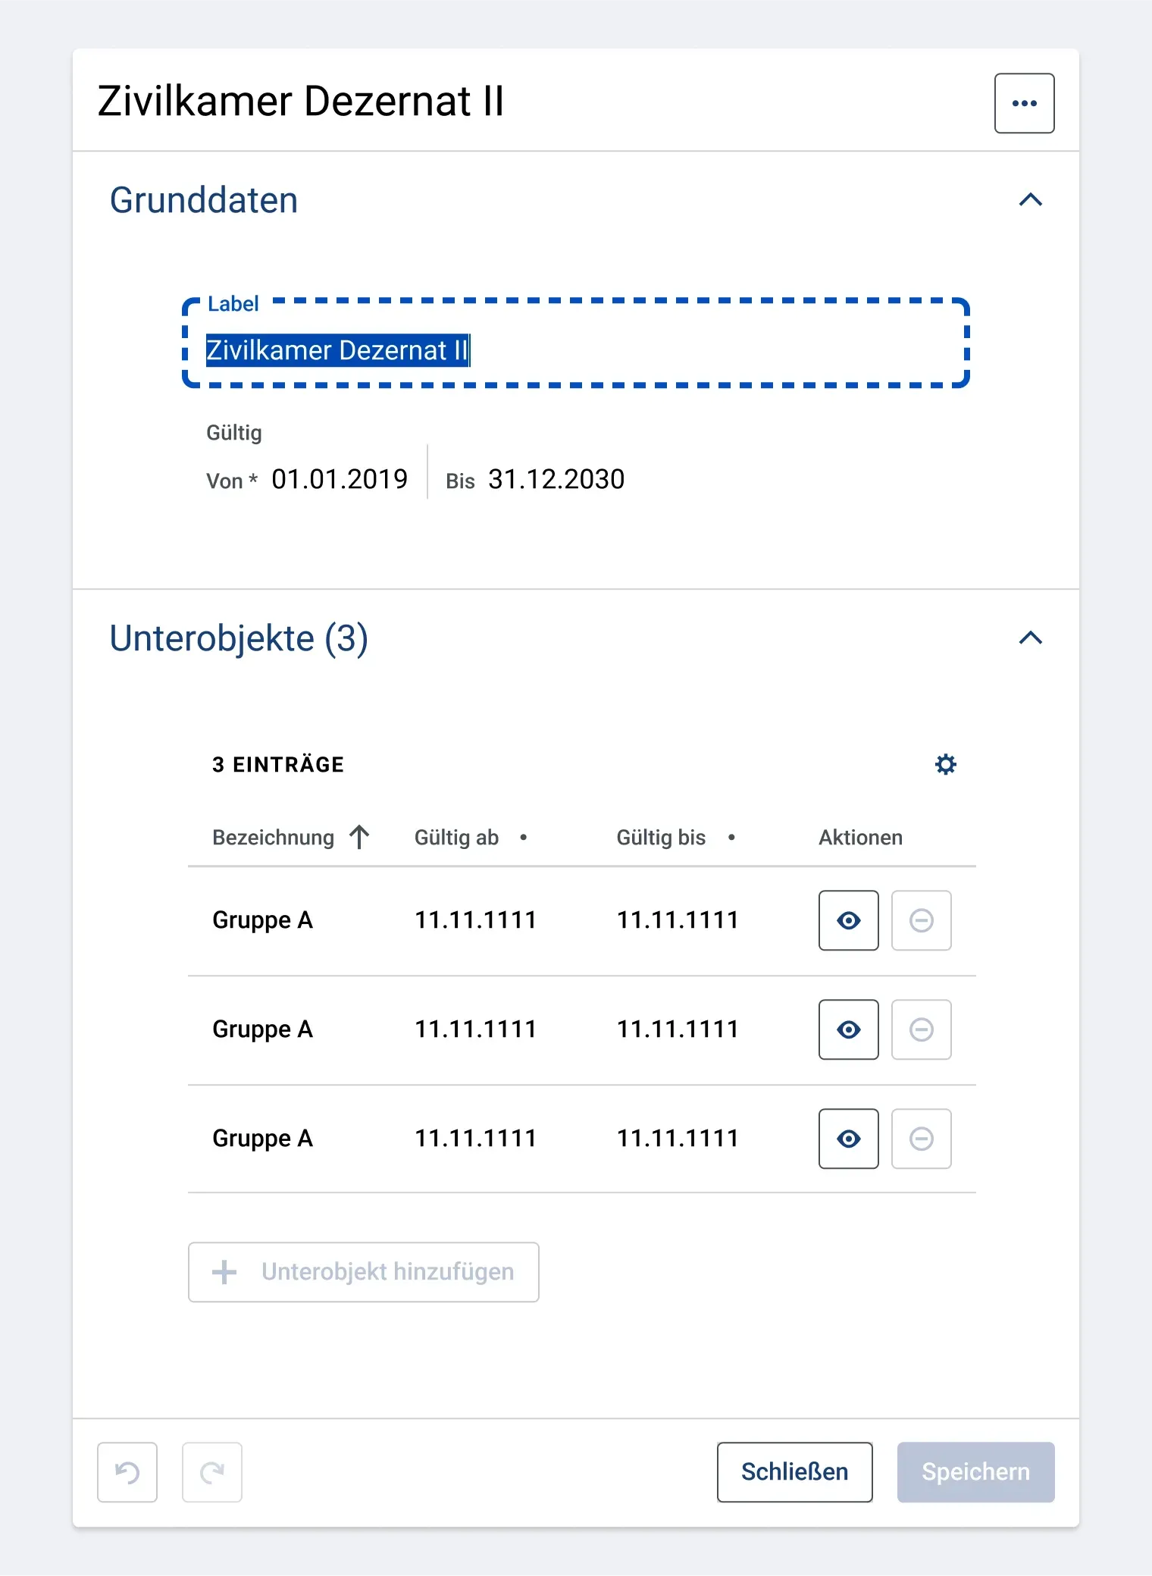Collapse the Unterobjekte (3) section
Viewport: 1152px width, 1576px height.
1031,638
